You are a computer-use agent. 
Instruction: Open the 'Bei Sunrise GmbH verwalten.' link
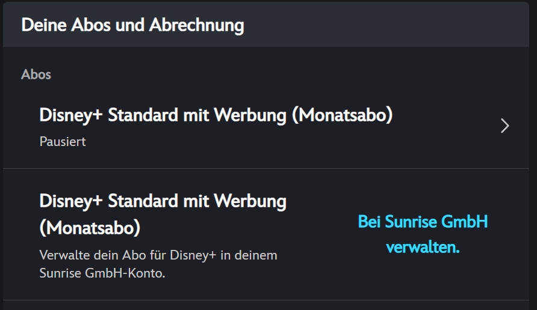coord(423,234)
